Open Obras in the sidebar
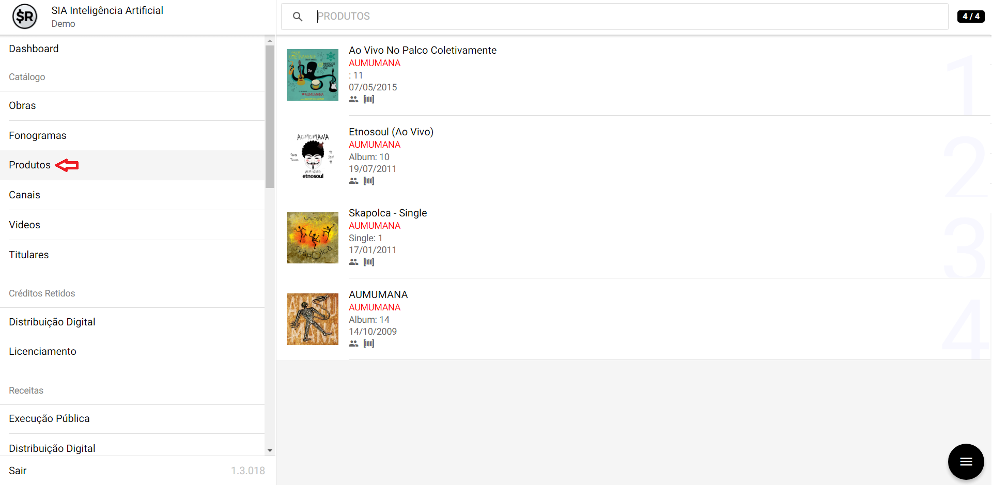Image resolution: width=992 pixels, height=485 pixels. click(x=22, y=105)
